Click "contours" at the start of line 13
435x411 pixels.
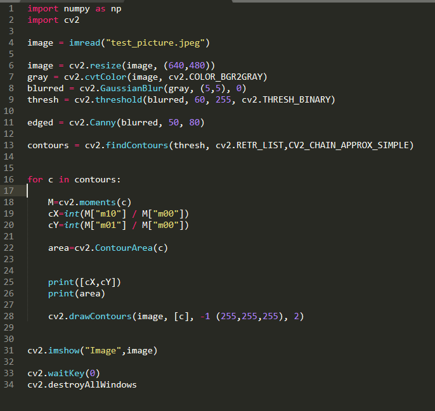point(48,146)
